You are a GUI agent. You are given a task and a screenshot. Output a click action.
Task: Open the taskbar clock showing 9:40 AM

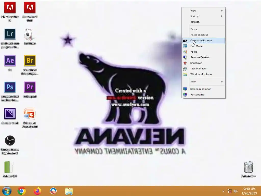[x=249, y=191]
